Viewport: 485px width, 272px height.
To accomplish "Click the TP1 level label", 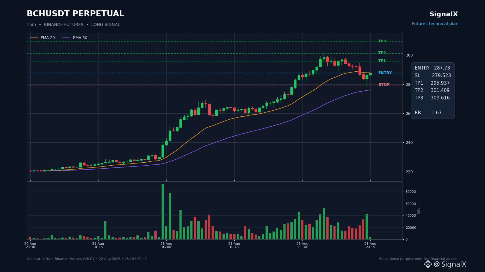I will coord(382,61).
